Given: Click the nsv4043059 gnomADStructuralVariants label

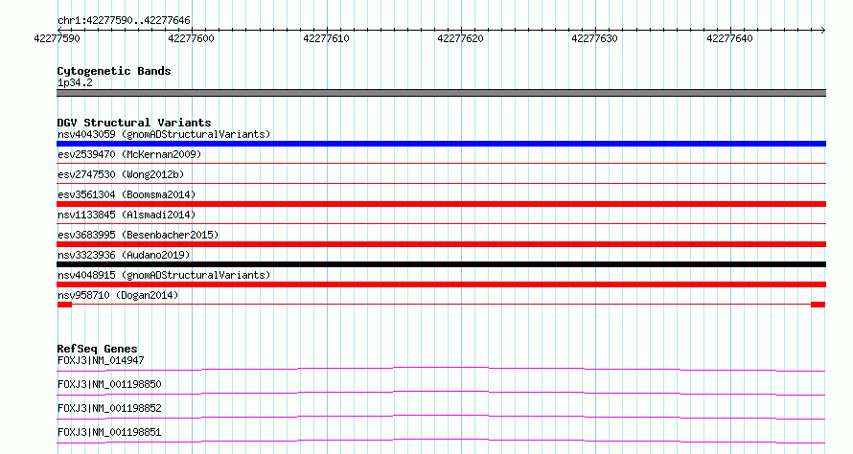Looking at the screenshot, I should (x=164, y=134).
